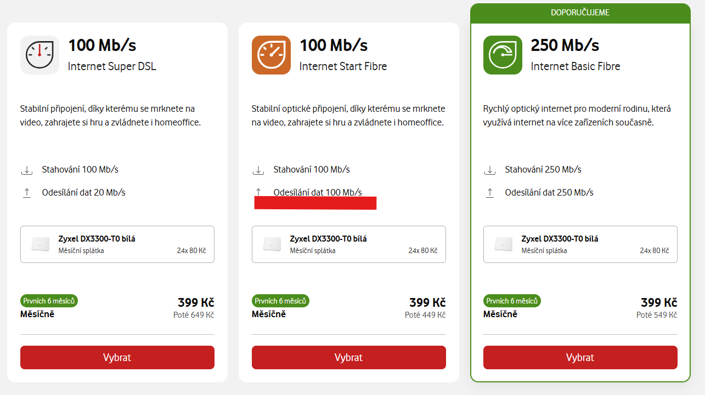Viewport: 705px width, 395px height.
Task: Click the Internet Super DSL speedometer icon
Action: [40, 55]
